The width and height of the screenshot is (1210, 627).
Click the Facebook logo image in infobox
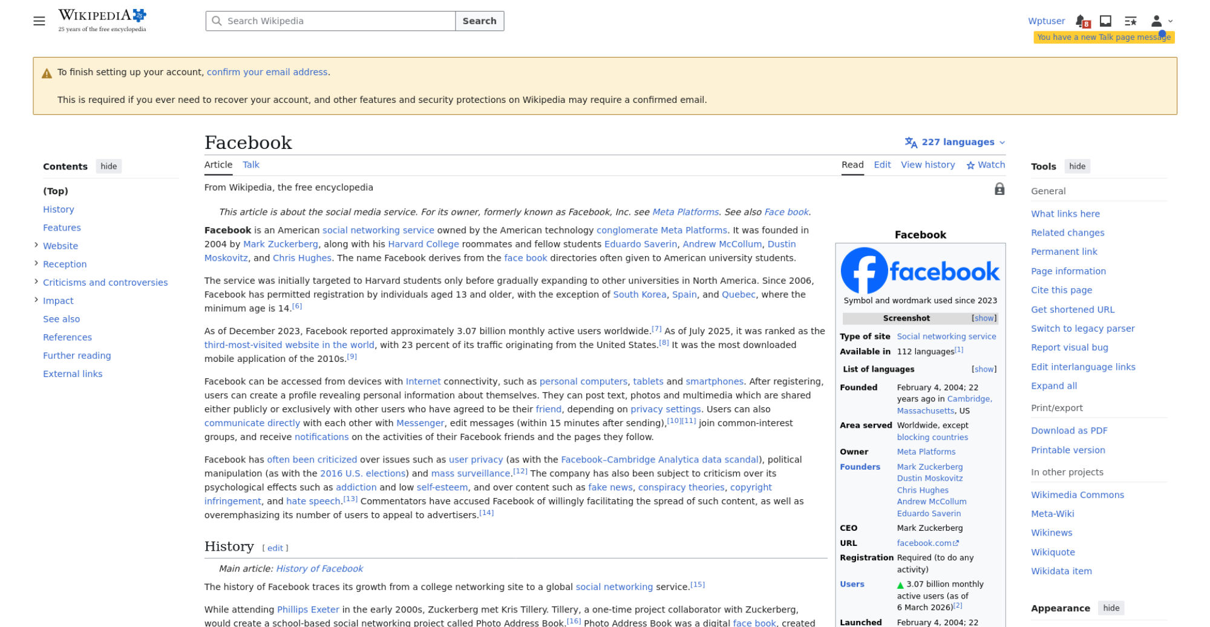pos(920,271)
